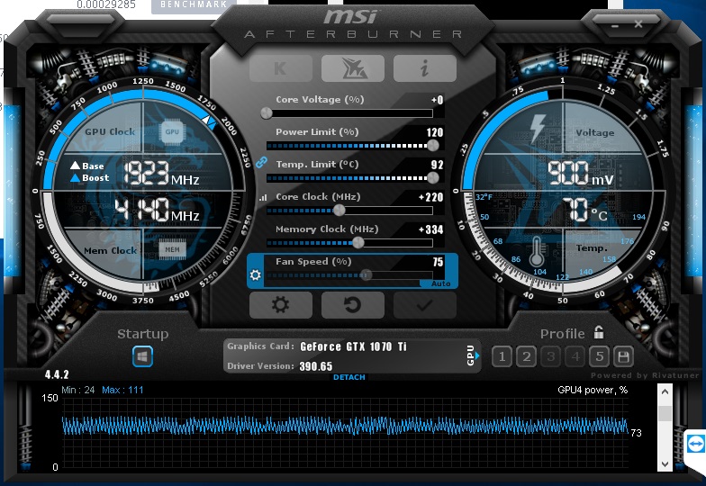Minimize the Afterburner window
Viewport: 706px width, 486px height.
coord(614,25)
